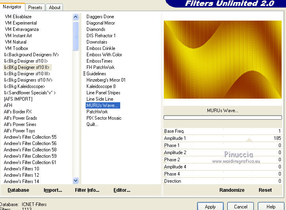Viewport: 286px width, 210px height.
Task: Adjust the Base Freq. slider
Action: [x=223, y=131]
